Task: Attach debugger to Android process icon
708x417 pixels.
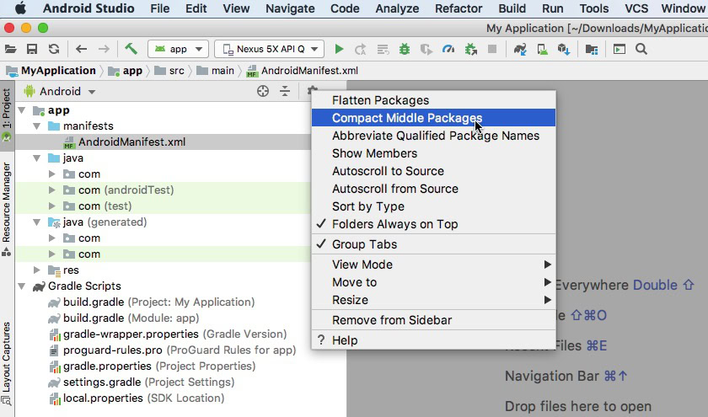Action: [x=471, y=49]
